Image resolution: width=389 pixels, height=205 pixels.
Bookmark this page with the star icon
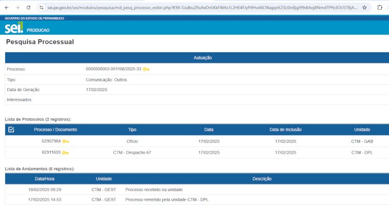click(365, 8)
